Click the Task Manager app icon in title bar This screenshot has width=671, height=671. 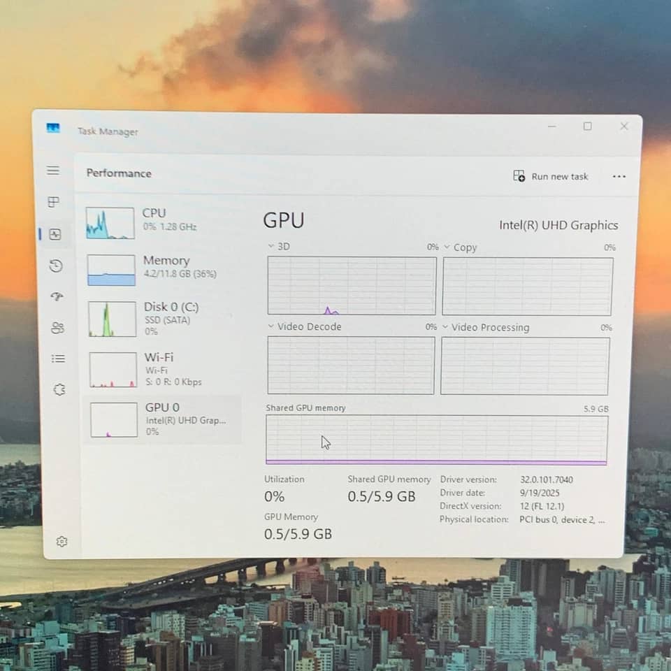coord(53,127)
